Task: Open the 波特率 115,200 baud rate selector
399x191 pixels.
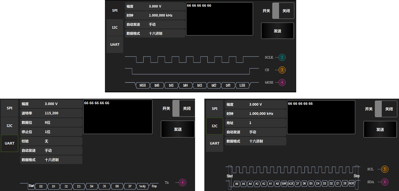Action: click(x=51, y=113)
